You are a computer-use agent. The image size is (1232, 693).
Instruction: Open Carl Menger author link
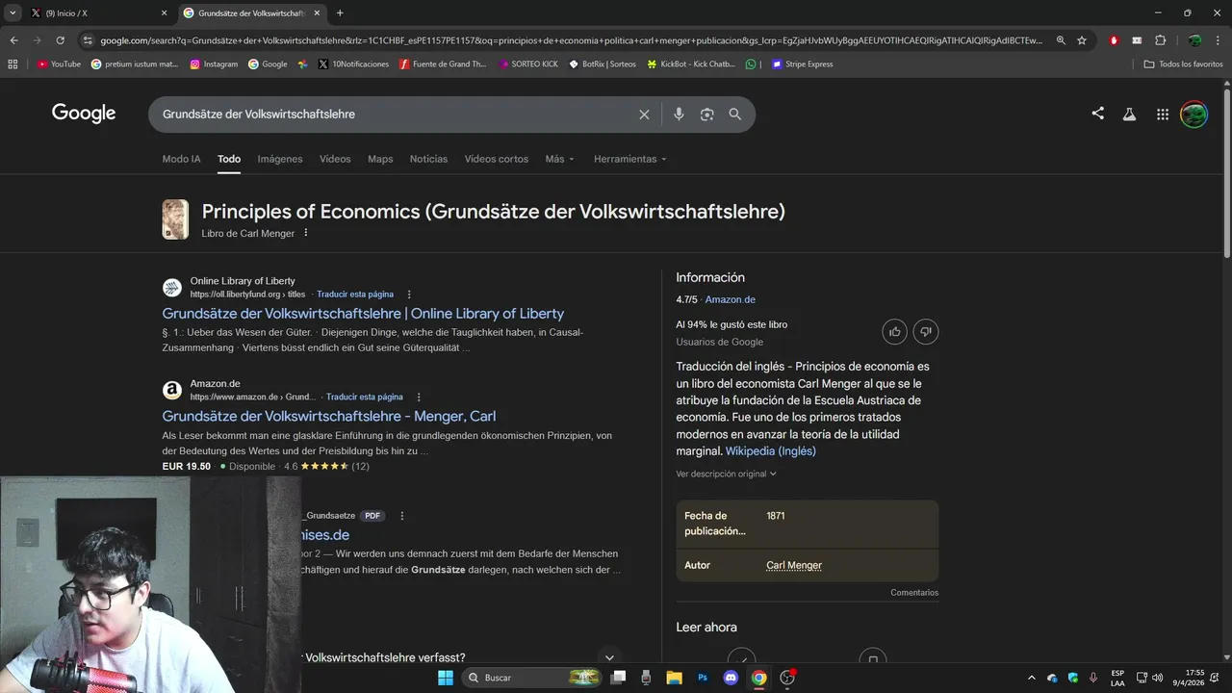click(x=794, y=565)
